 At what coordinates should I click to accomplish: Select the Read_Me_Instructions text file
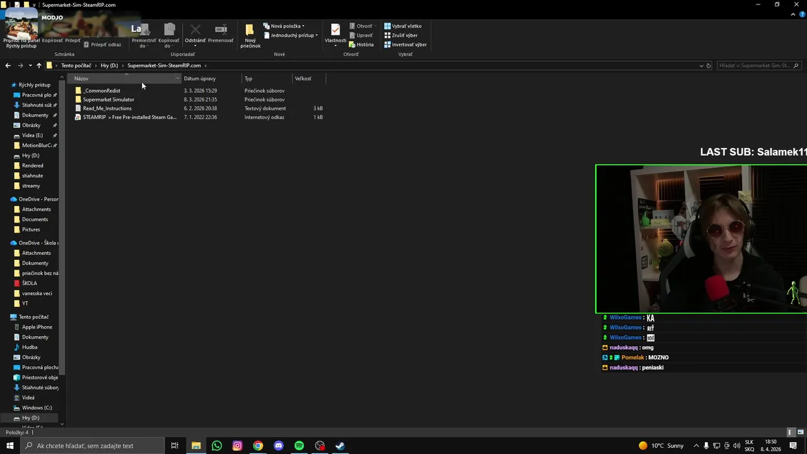[107, 108]
